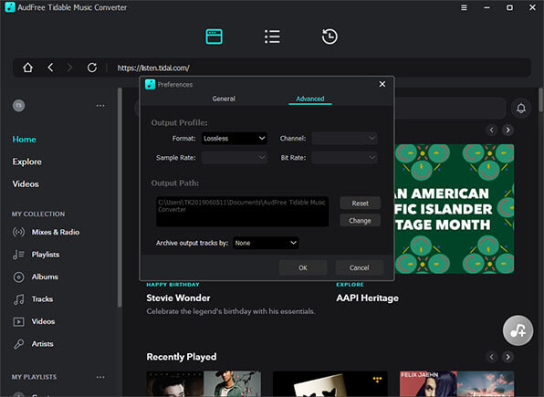This screenshot has width=544, height=397.
Task: Click the output path text field
Action: pos(242,212)
